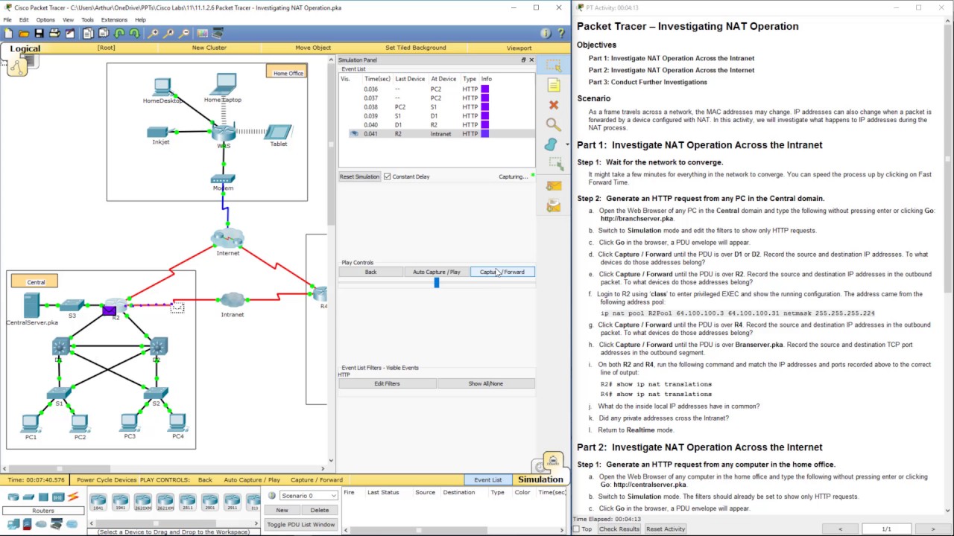Open the Options menu
This screenshot has width=954, height=536.
(x=45, y=19)
